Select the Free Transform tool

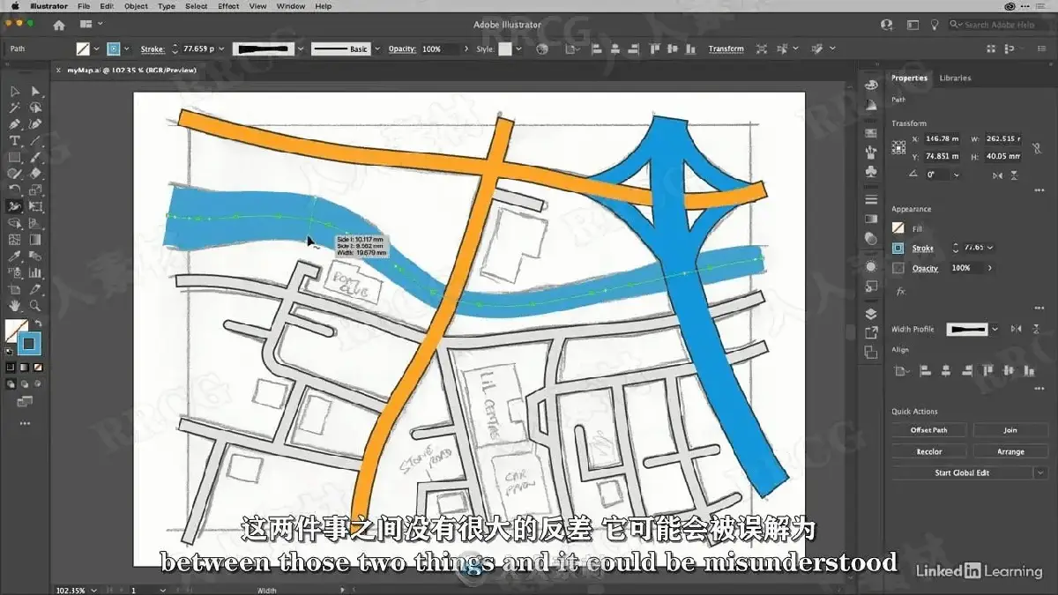(36, 206)
